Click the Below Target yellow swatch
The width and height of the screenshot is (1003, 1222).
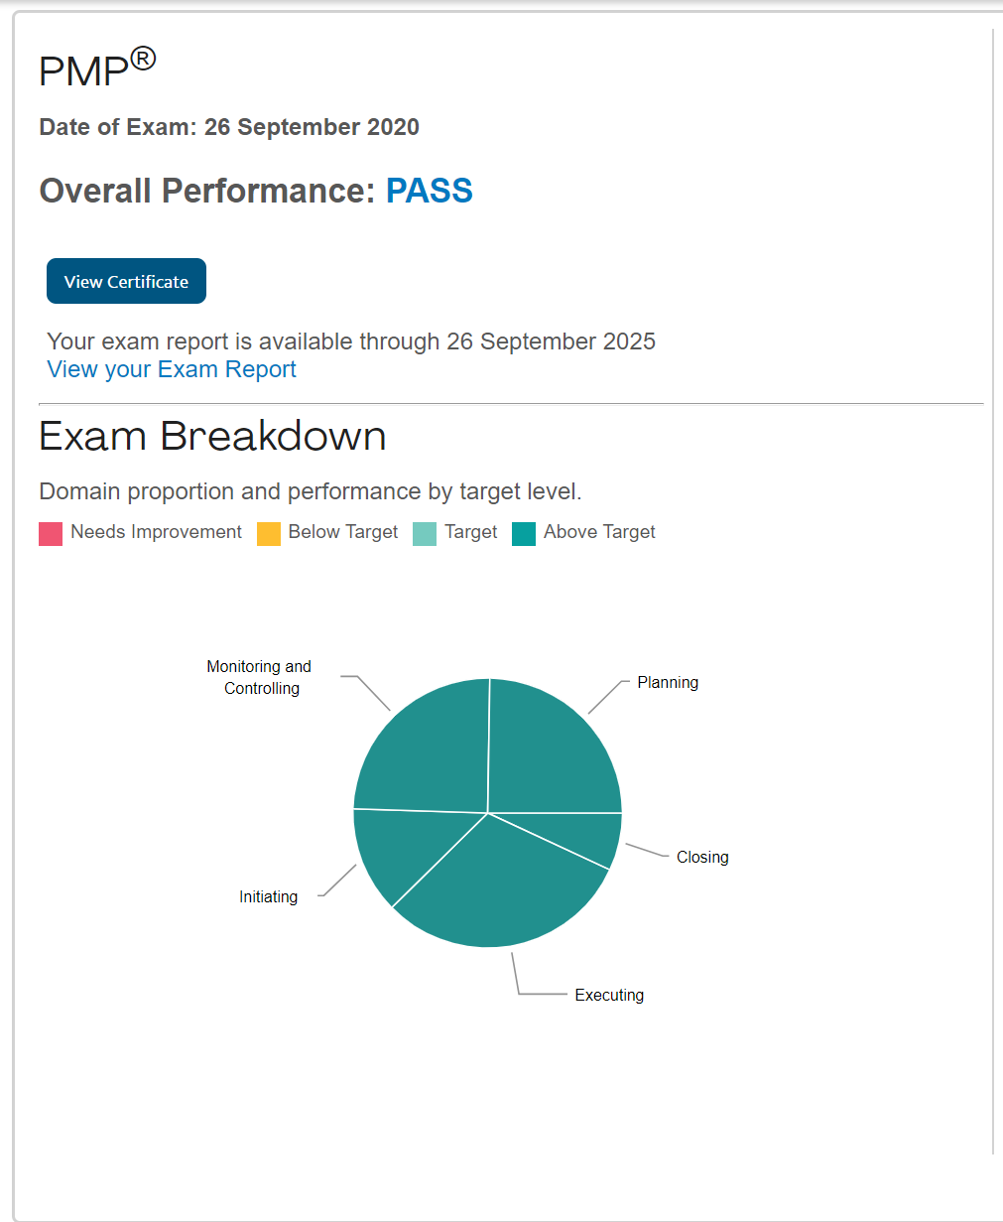point(269,534)
